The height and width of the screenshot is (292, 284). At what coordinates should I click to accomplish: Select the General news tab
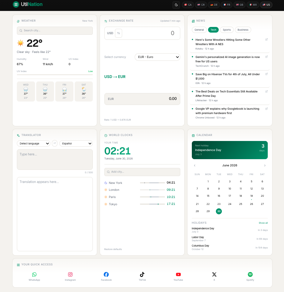199,30
